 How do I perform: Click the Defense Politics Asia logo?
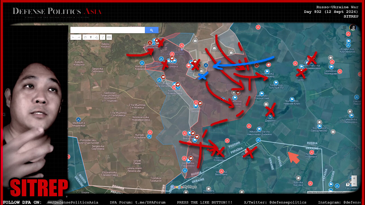tap(57, 12)
